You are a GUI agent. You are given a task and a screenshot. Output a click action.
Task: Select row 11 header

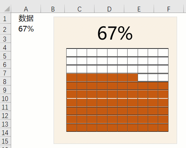pyautogui.click(x=5, y=107)
